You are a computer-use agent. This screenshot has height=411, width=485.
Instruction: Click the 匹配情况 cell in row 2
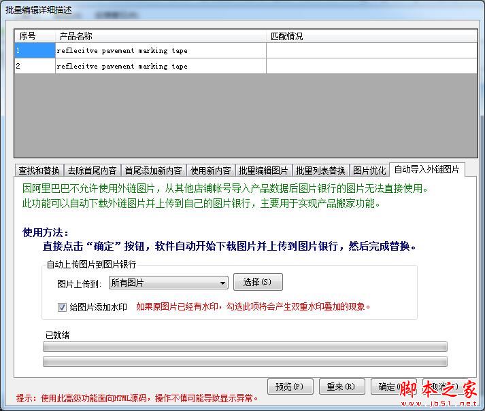pyautogui.click(x=372, y=66)
